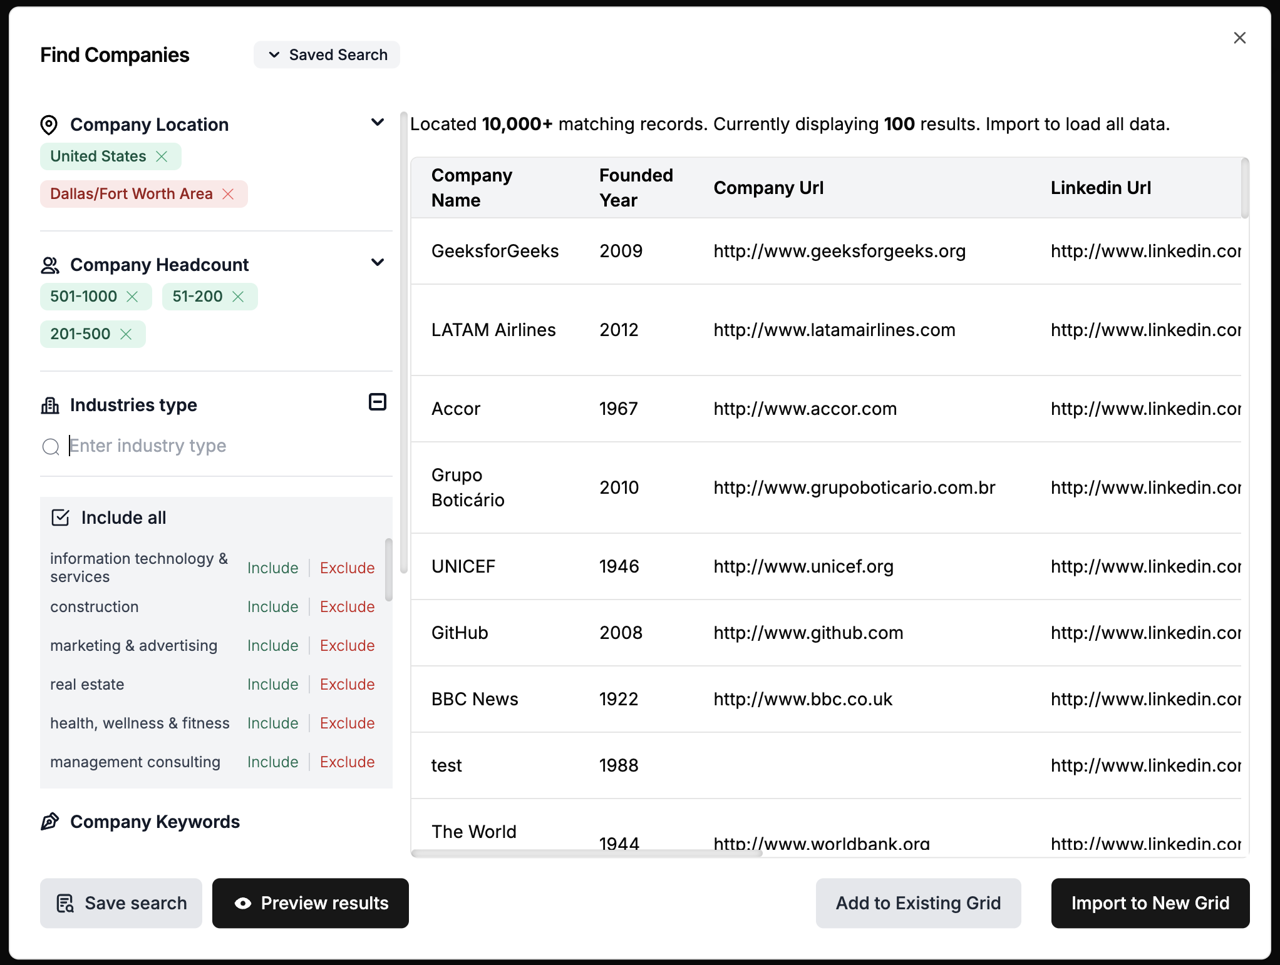Click the results table horizontal scrollbar
Viewport: 1280px width, 965px height.
tap(587, 853)
